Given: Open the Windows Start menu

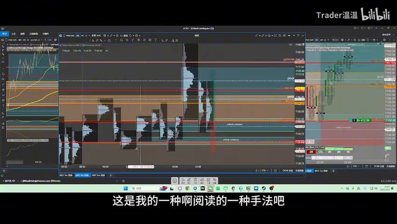Looking at the screenshot, I should (125, 188).
